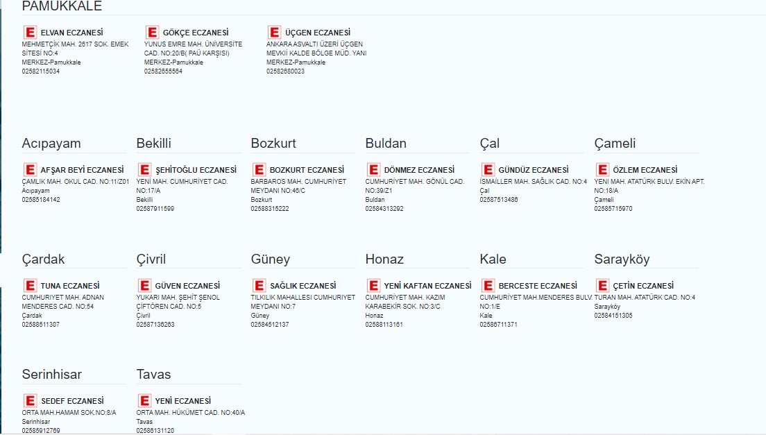Click the Güven Eczanesi name under Çivril
Viewport: 766px width, 435px height.
tap(187, 286)
